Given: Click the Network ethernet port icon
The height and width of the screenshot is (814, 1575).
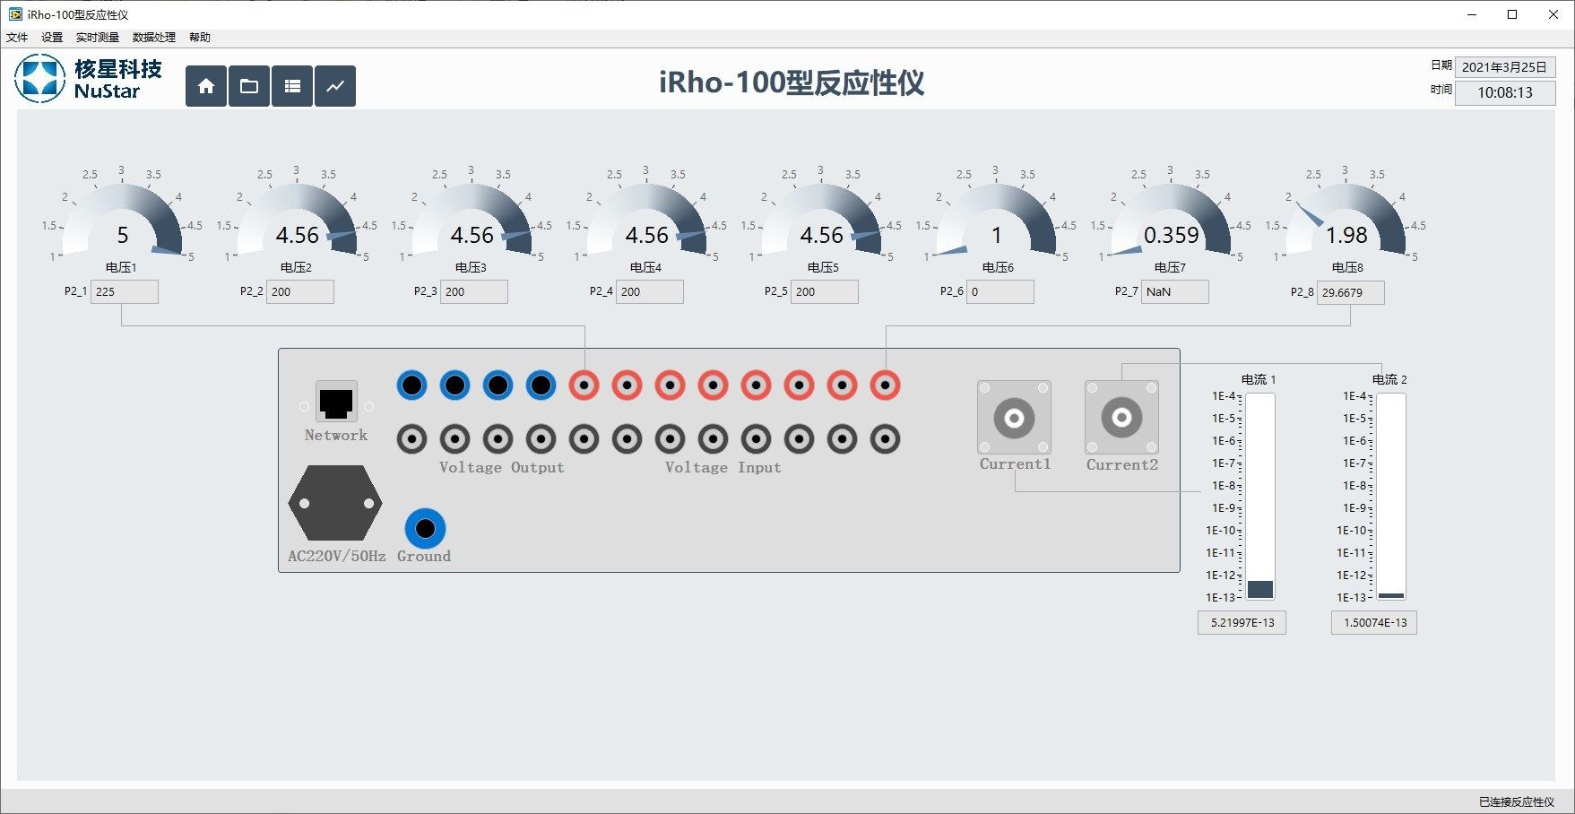Looking at the screenshot, I should click(336, 403).
